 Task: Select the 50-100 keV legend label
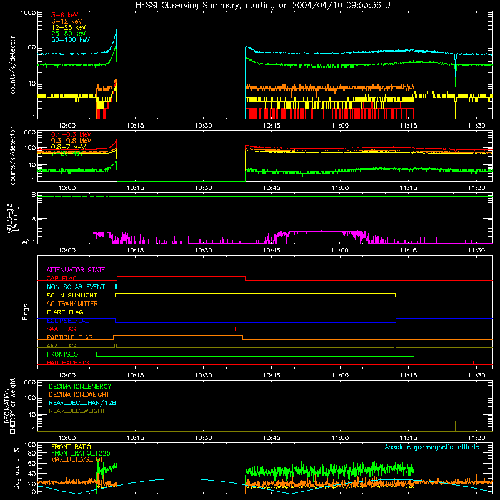71,40
